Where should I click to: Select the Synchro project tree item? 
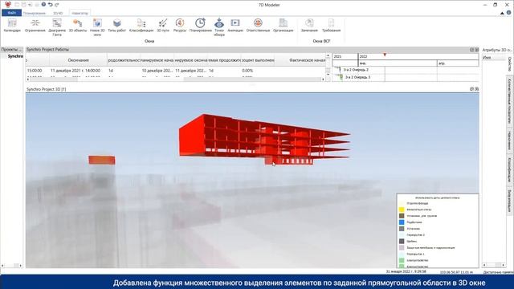pos(15,56)
